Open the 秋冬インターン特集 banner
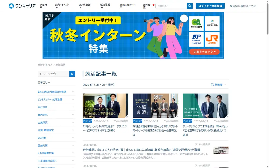 click(x=133, y=35)
